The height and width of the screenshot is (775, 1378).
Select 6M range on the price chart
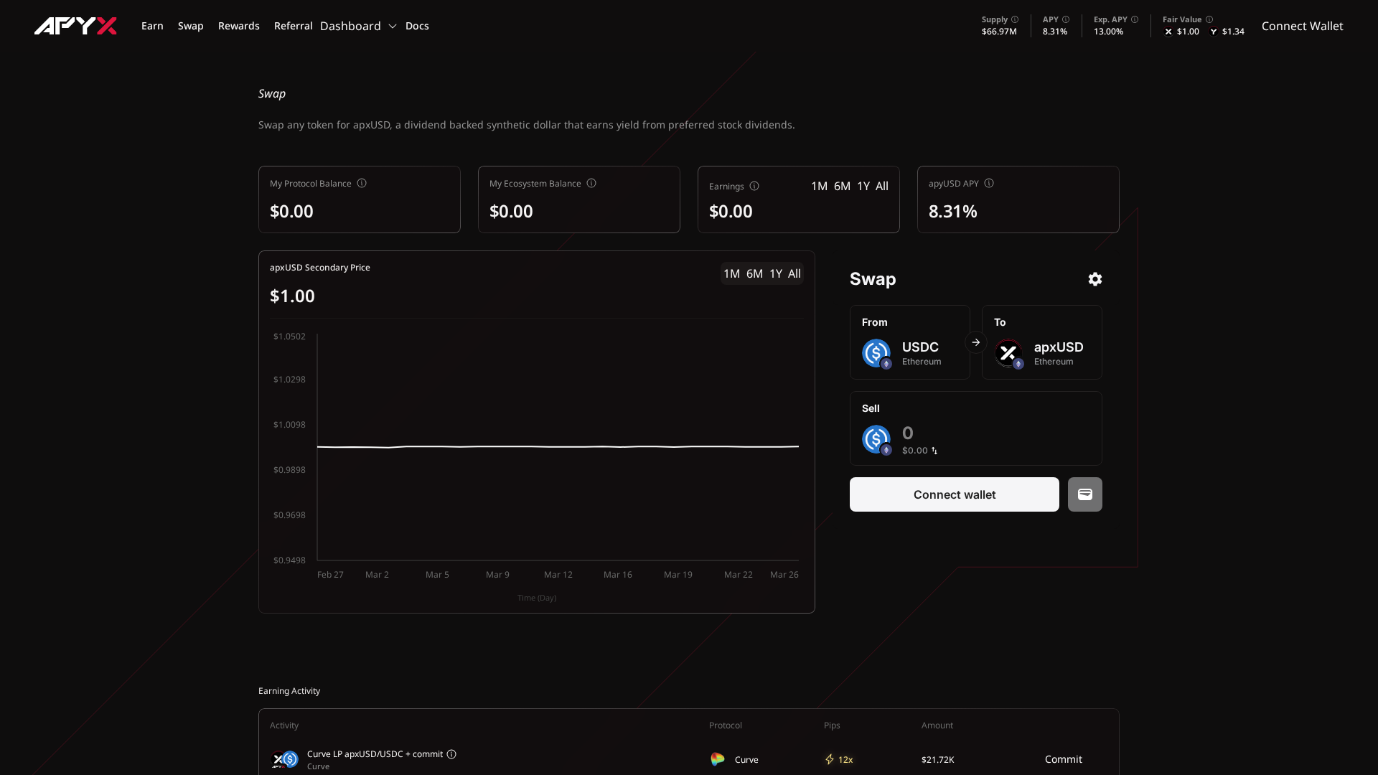coord(754,273)
